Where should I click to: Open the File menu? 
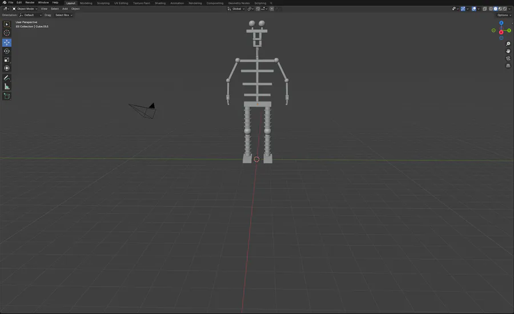11,3
